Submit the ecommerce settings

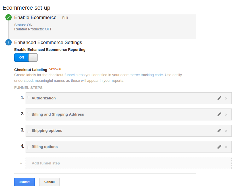[24, 182]
